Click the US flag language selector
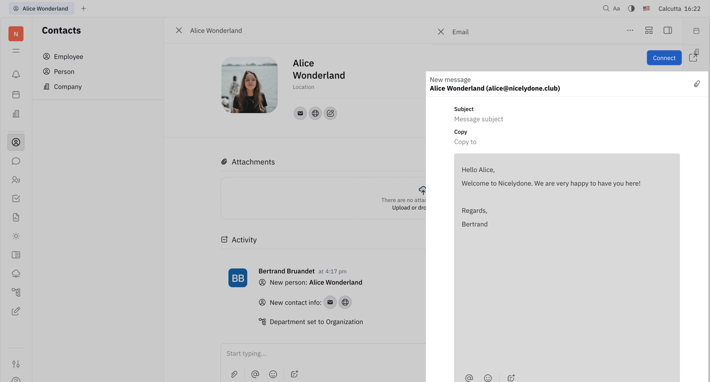Image resolution: width=710 pixels, height=382 pixels. click(646, 8)
